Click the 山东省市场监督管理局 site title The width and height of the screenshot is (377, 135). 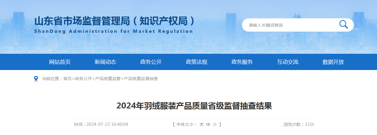[115, 21]
